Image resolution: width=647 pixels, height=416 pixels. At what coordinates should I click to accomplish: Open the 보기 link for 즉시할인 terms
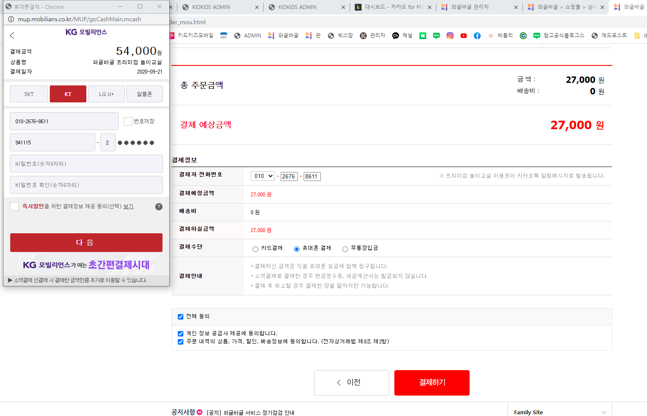coord(128,207)
